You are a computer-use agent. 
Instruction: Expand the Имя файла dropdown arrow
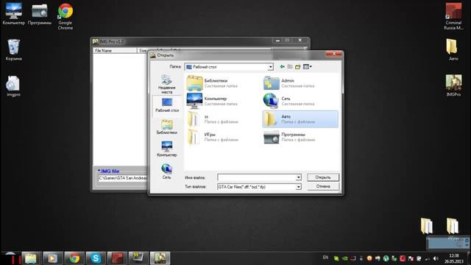(298, 177)
